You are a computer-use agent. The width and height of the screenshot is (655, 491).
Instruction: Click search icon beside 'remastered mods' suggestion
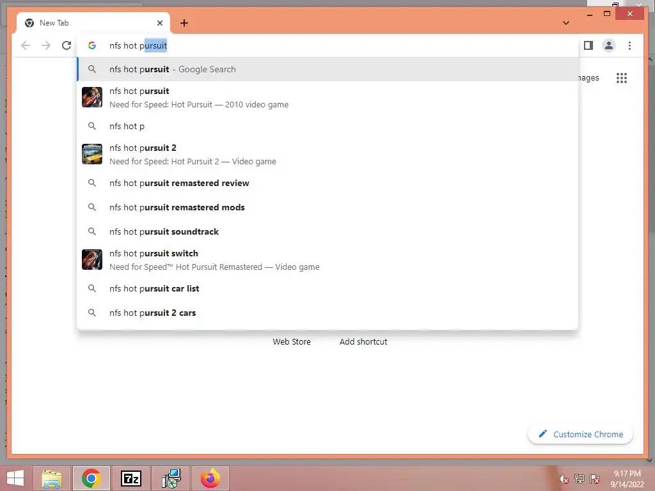coord(92,207)
